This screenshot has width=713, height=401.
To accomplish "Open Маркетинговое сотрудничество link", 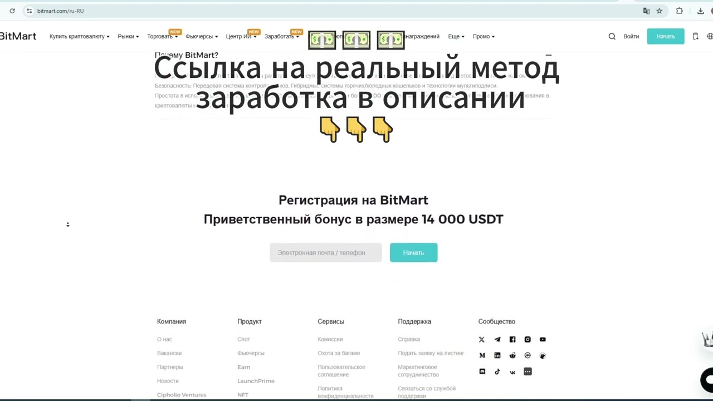I will [418, 371].
